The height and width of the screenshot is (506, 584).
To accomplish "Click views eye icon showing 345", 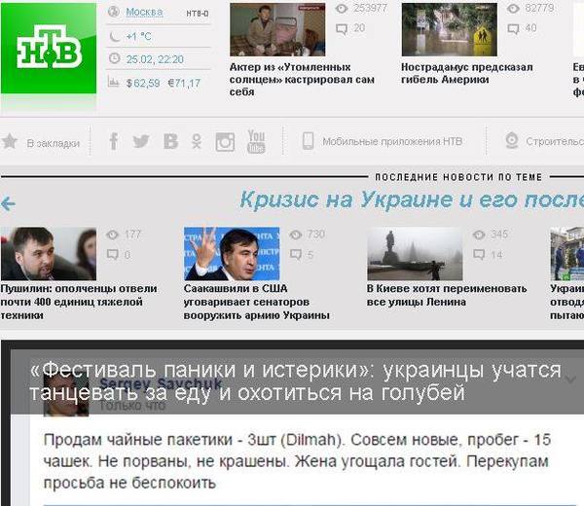I will 479,235.
